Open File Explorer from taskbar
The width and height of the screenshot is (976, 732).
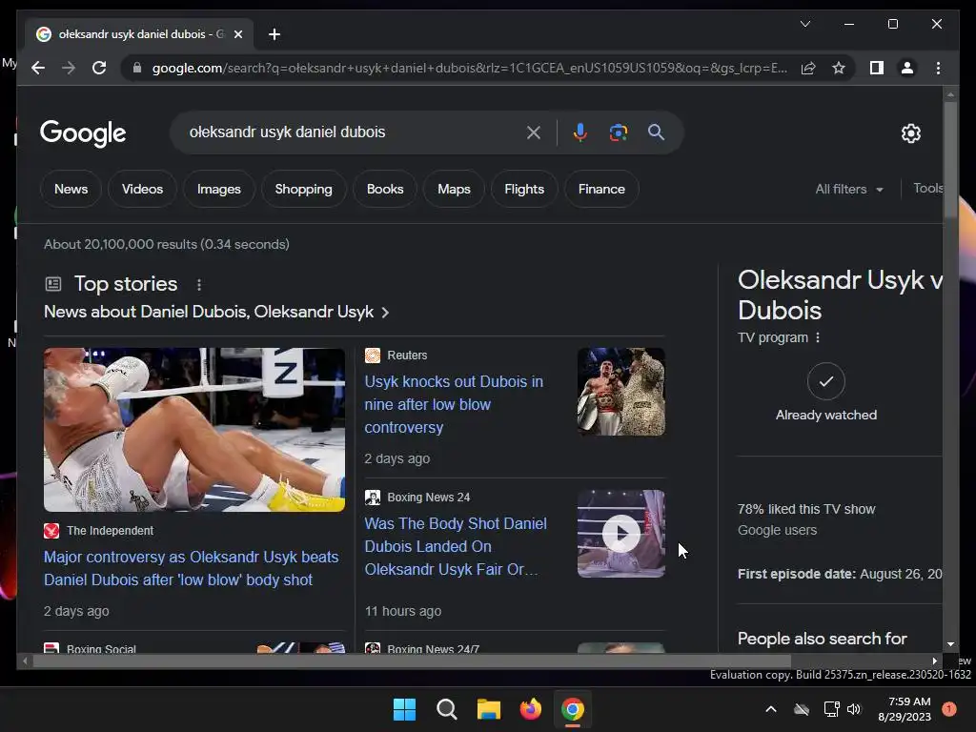[489, 709]
